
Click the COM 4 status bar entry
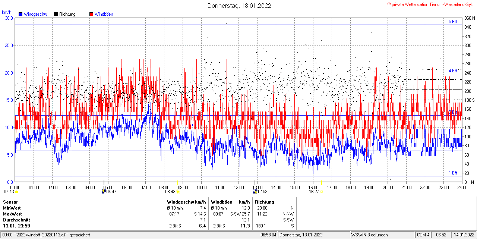pos(423,235)
